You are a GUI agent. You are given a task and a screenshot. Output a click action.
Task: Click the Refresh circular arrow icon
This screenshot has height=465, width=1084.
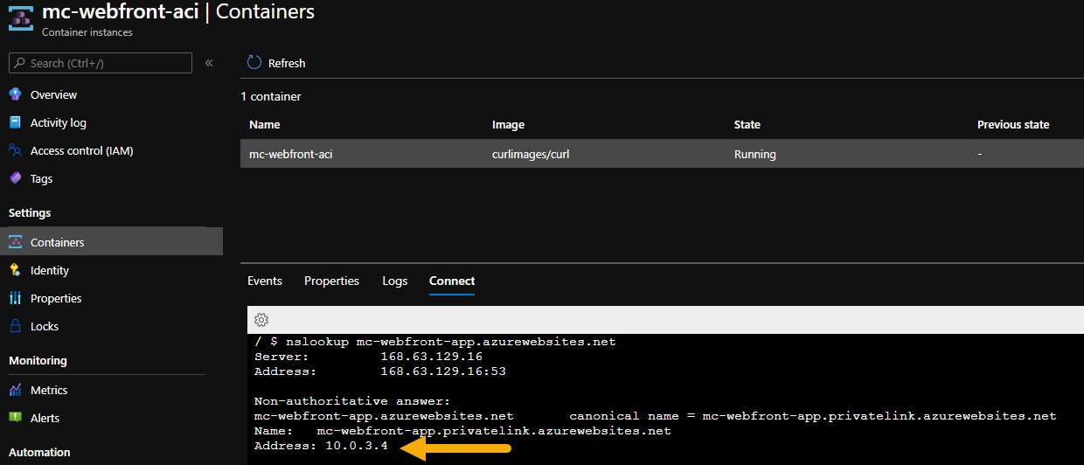click(254, 63)
